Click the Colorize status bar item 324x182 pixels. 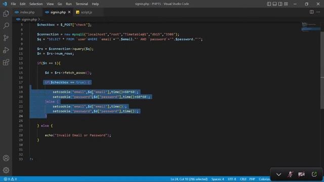coord(264,179)
